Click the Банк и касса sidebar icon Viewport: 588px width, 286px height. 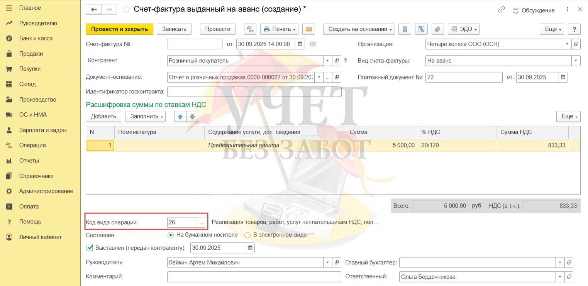tap(9, 38)
